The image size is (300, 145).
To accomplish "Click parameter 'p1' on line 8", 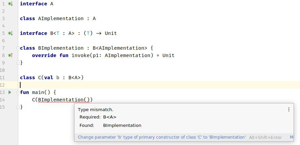I will [x=96, y=55].
